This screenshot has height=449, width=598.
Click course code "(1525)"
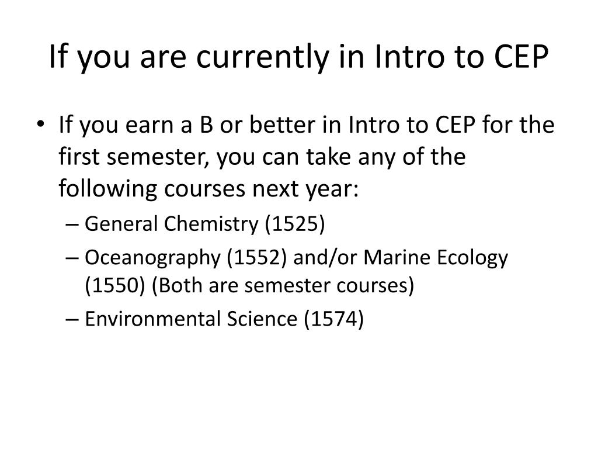coord(295,224)
